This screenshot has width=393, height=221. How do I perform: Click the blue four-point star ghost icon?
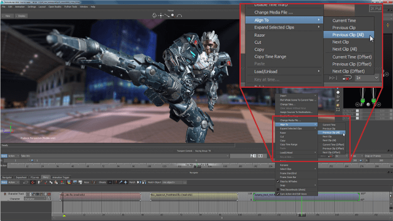pos(125,182)
